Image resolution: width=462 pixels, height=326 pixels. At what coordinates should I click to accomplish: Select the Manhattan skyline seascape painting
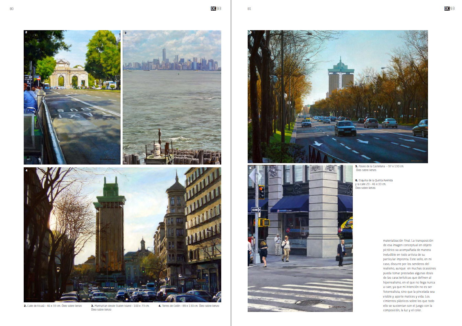click(x=172, y=97)
